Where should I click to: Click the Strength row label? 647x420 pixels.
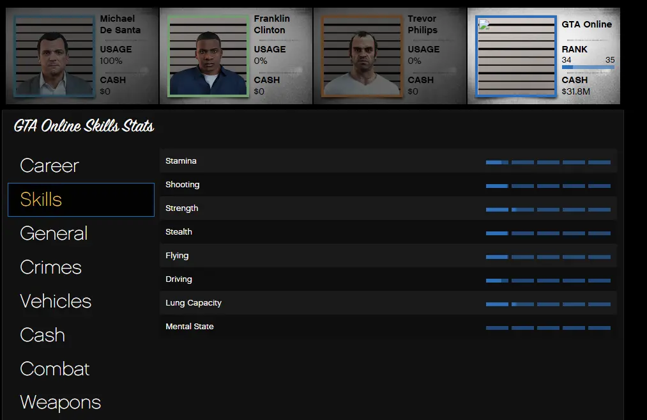pos(181,208)
